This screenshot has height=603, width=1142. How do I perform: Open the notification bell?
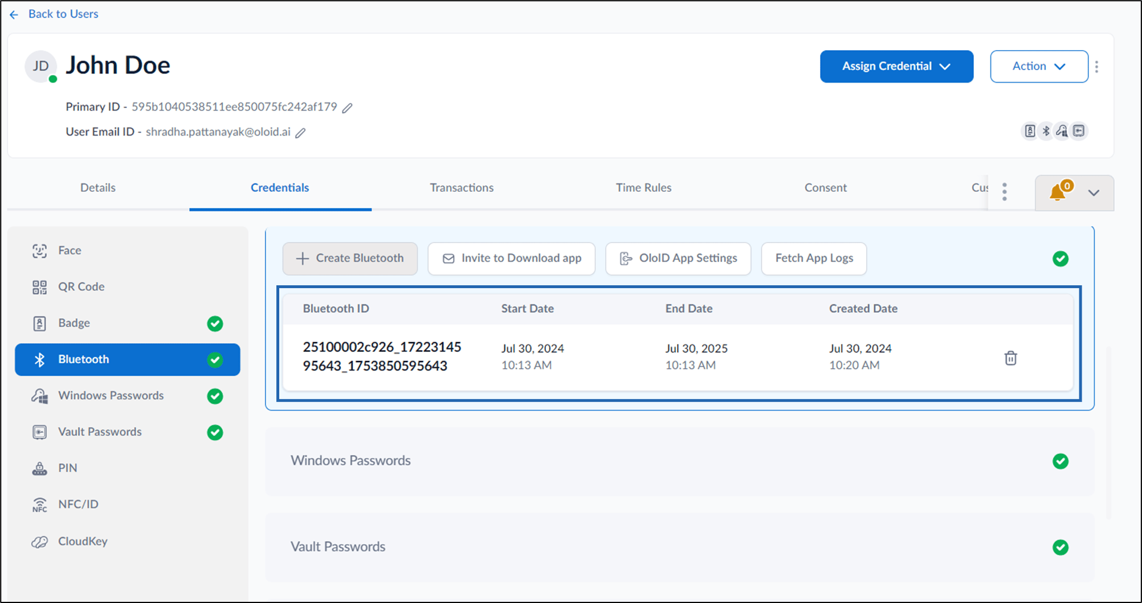[x=1058, y=192]
